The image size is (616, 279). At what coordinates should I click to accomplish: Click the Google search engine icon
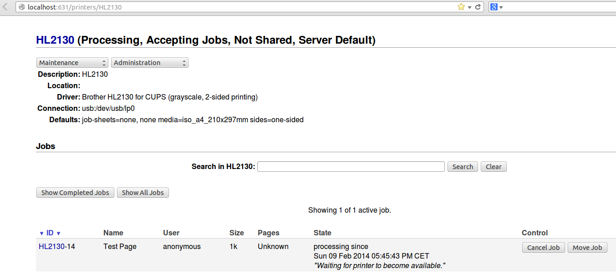pyautogui.click(x=494, y=7)
